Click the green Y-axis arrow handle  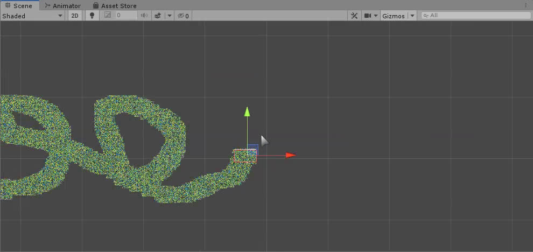point(247,112)
